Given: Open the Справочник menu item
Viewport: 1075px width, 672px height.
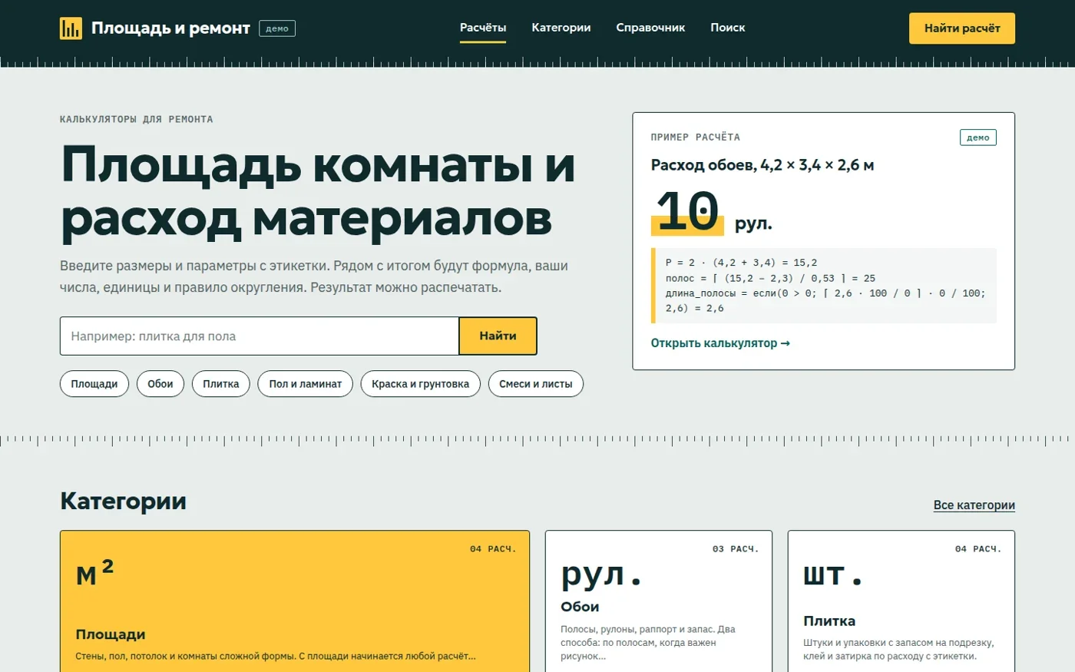Looking at the screenshot, I should [x=650, y=28].
